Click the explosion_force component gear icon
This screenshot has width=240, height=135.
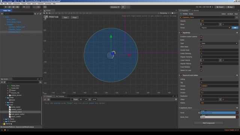pyautogui.click(x=237, y=108)
